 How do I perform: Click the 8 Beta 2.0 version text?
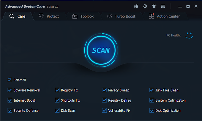pos(53,7)
